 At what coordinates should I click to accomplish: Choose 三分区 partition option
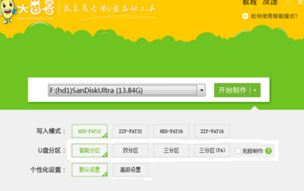click(x=171, y=150)
